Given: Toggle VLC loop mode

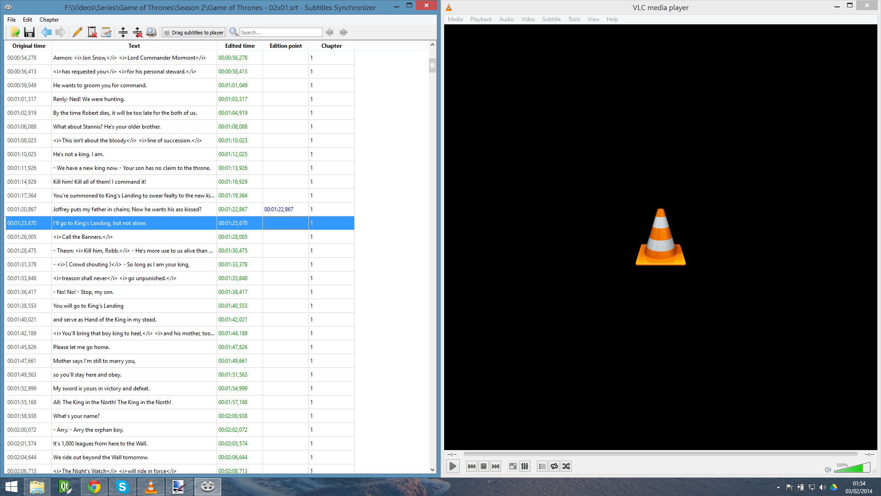Looking at the screenshot, I should (554, 466).
